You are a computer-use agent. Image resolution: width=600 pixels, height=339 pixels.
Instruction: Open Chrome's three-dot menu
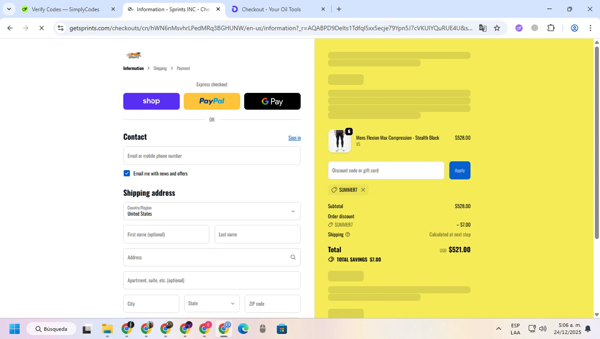click(590, 28)
